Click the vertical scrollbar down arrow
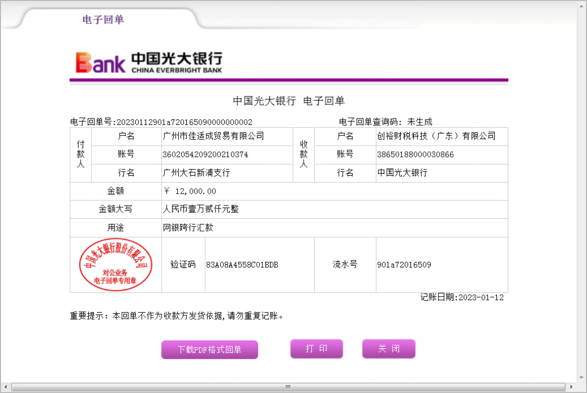 [582, 378]
